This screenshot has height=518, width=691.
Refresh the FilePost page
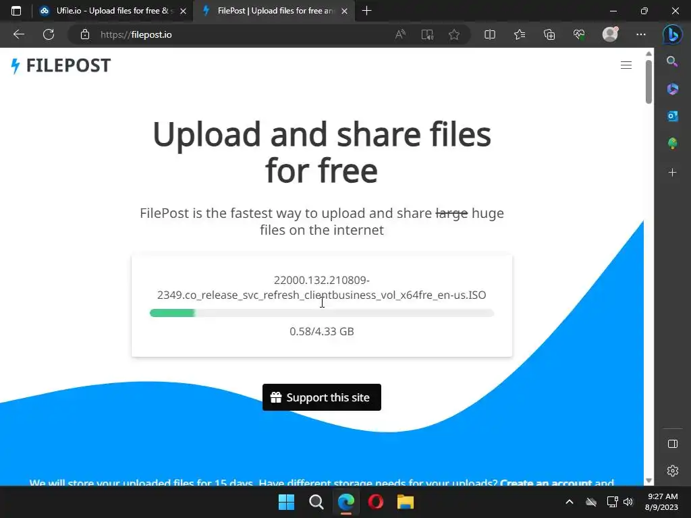pos(49,34)
